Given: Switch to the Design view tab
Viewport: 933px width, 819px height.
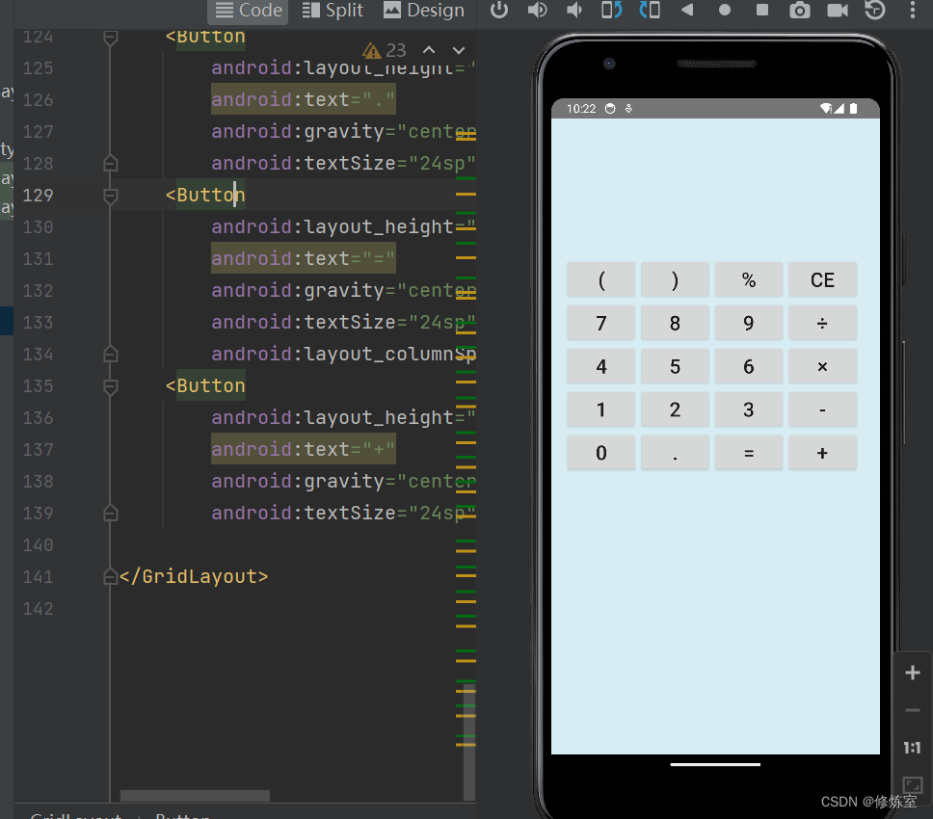Looking at the screenshot, I should click(424, 11).
